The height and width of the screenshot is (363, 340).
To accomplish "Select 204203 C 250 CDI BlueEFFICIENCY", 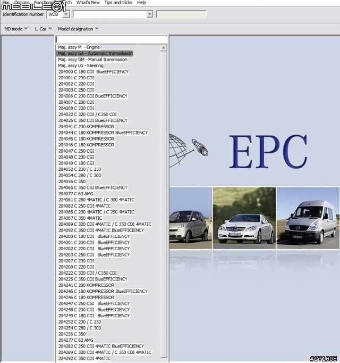I will [x=94, y=254].
